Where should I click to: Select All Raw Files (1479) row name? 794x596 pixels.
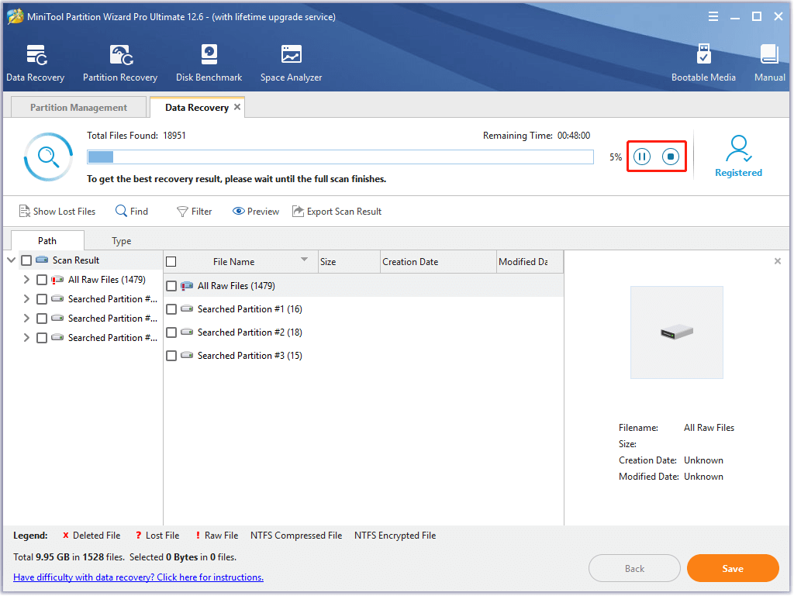[x=236, y=286]
